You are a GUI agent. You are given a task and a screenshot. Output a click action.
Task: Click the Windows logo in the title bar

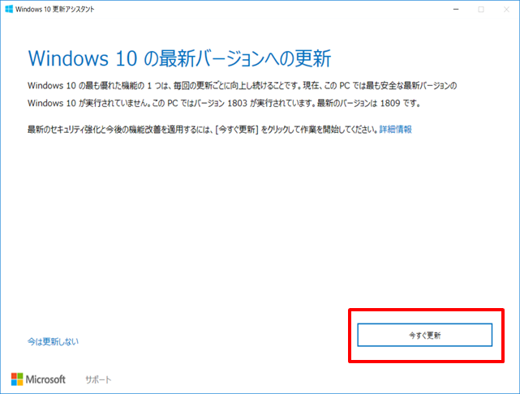(9, 9)
